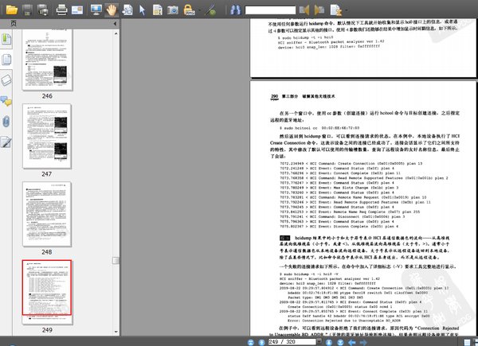Image resolution: width=478 pixels, height=346 pixels.
Task: Open the comments panel with speech bubbles
Action: tap(6, 101)
